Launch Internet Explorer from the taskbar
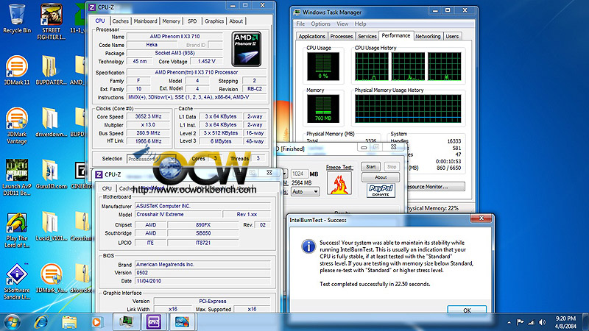Viewport: 589px width, 331px height. [x=40, y=322]
